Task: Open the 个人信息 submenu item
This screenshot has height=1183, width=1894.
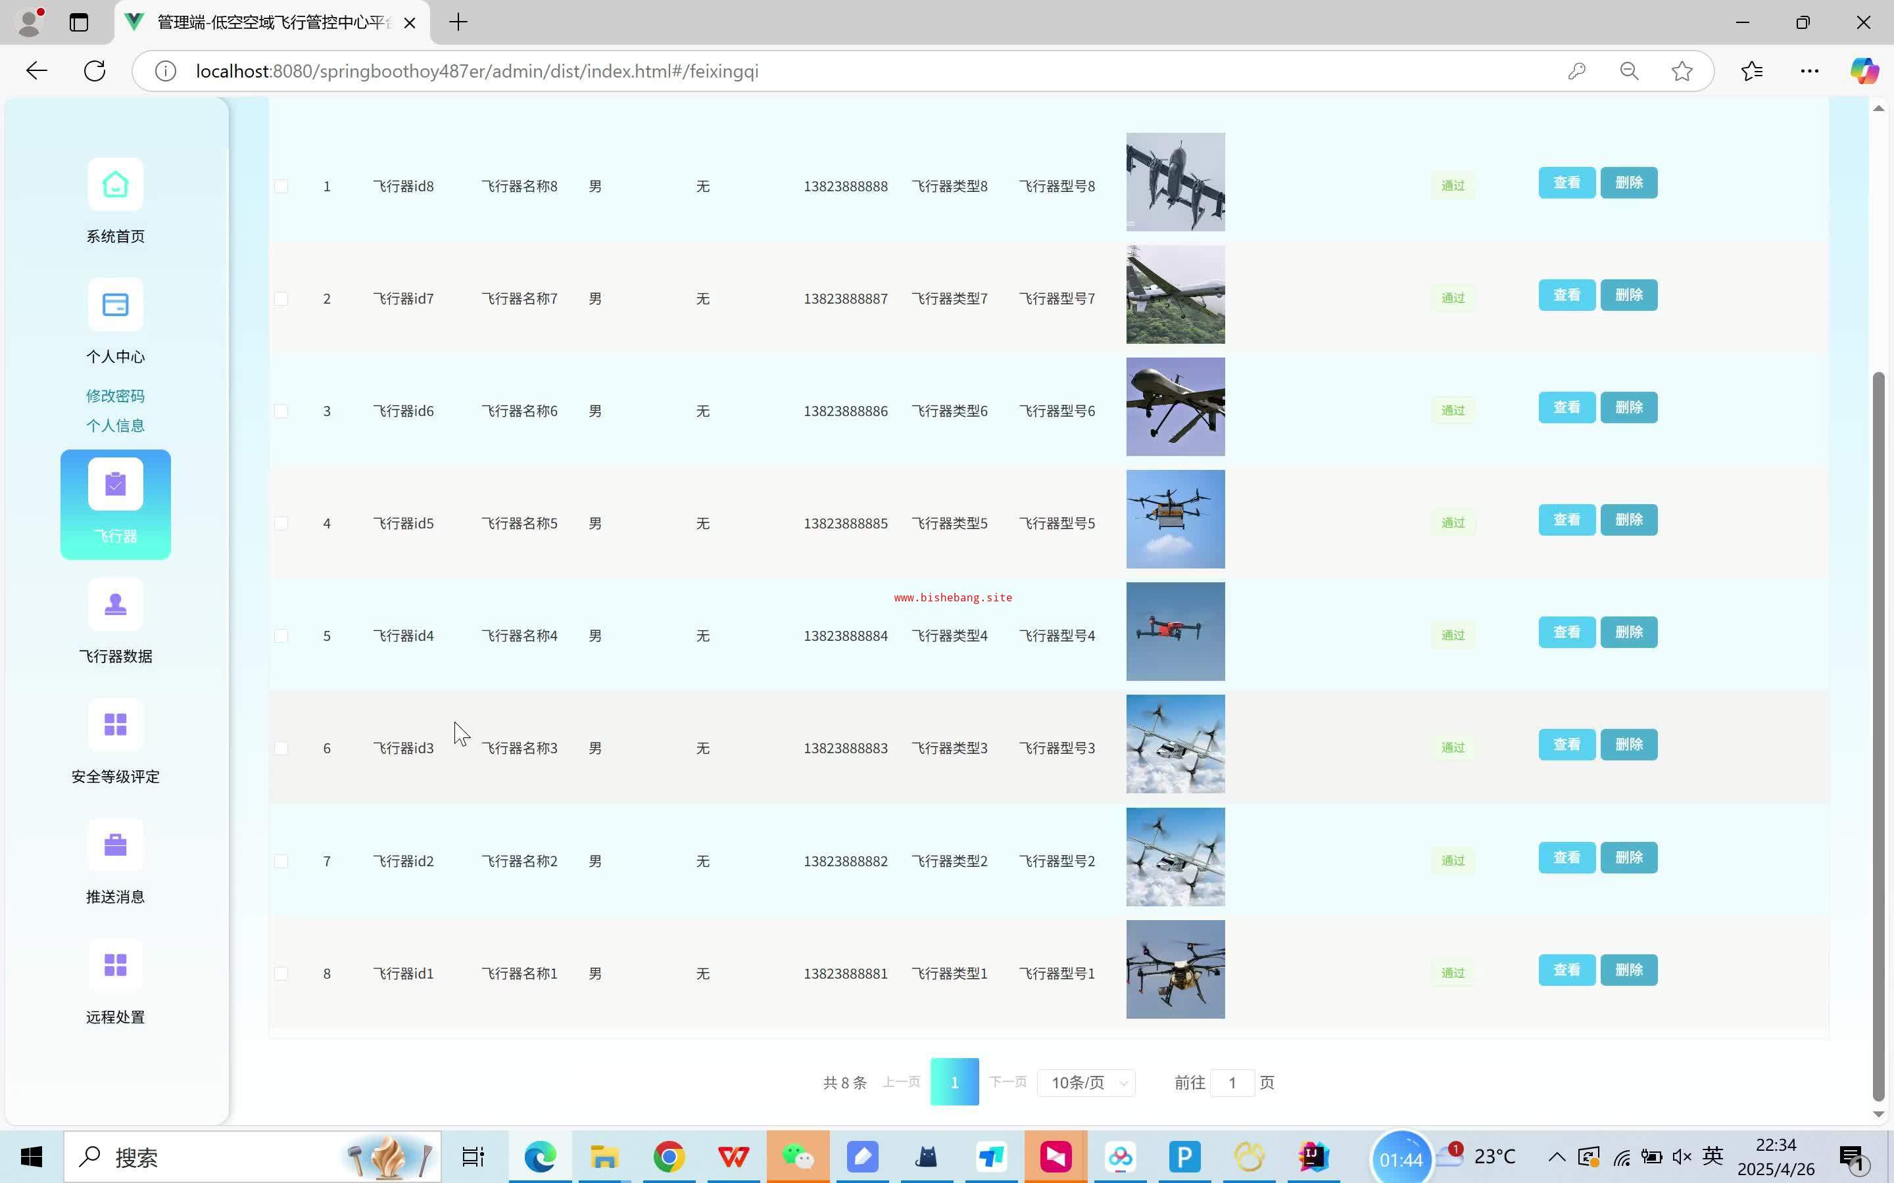Action: (x=115, y=426)
